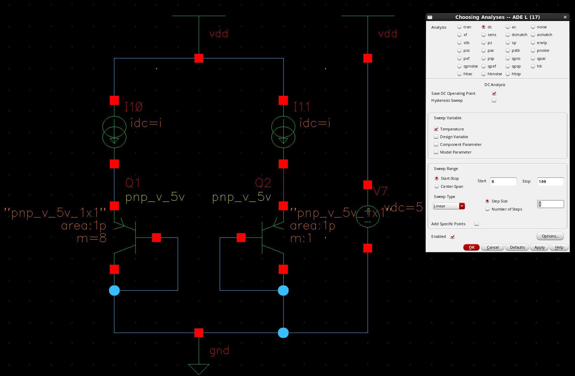The image size is (575, 376).
Task: Confirm with the OK button
Action: click(x=471, y=247)
